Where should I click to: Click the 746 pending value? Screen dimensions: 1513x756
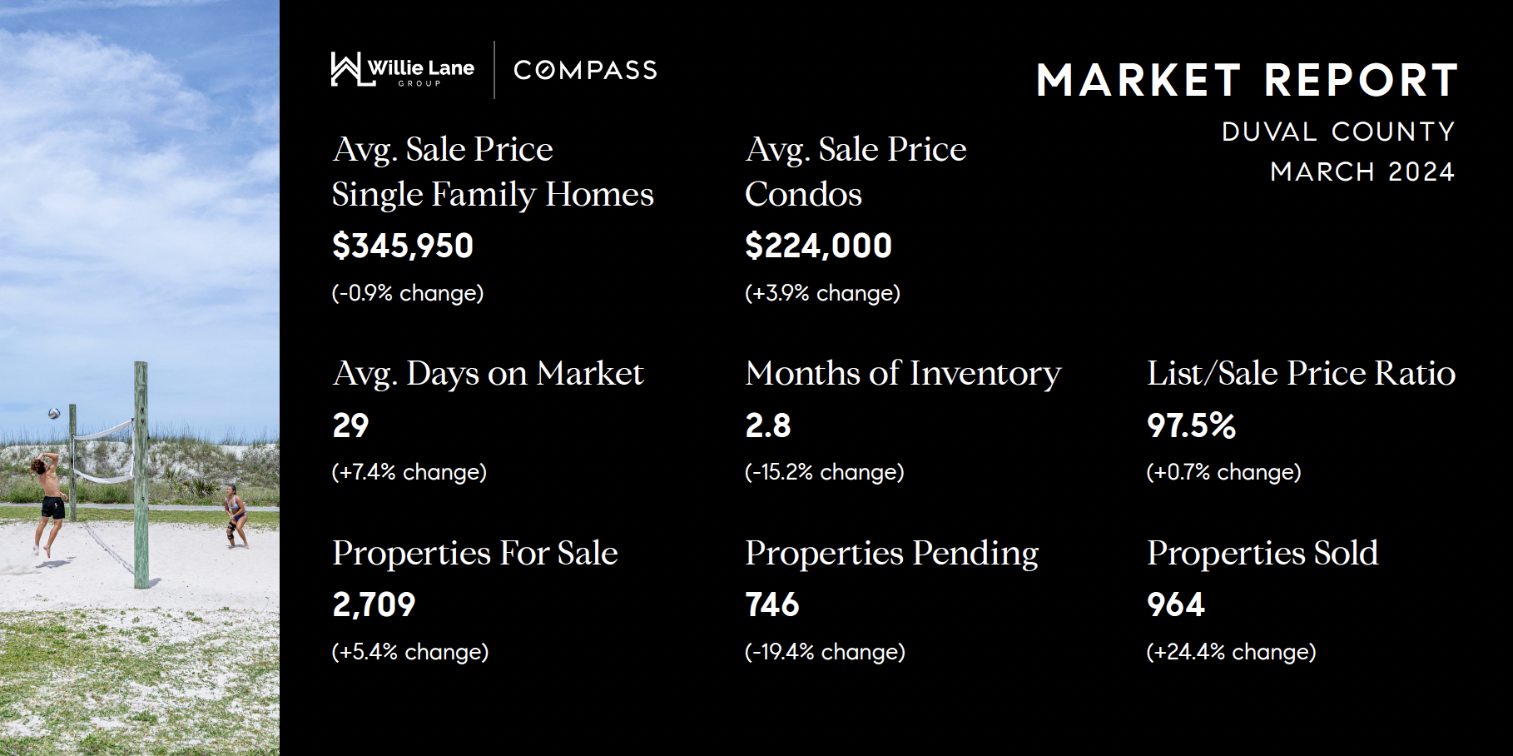click(x=772, y=604)
